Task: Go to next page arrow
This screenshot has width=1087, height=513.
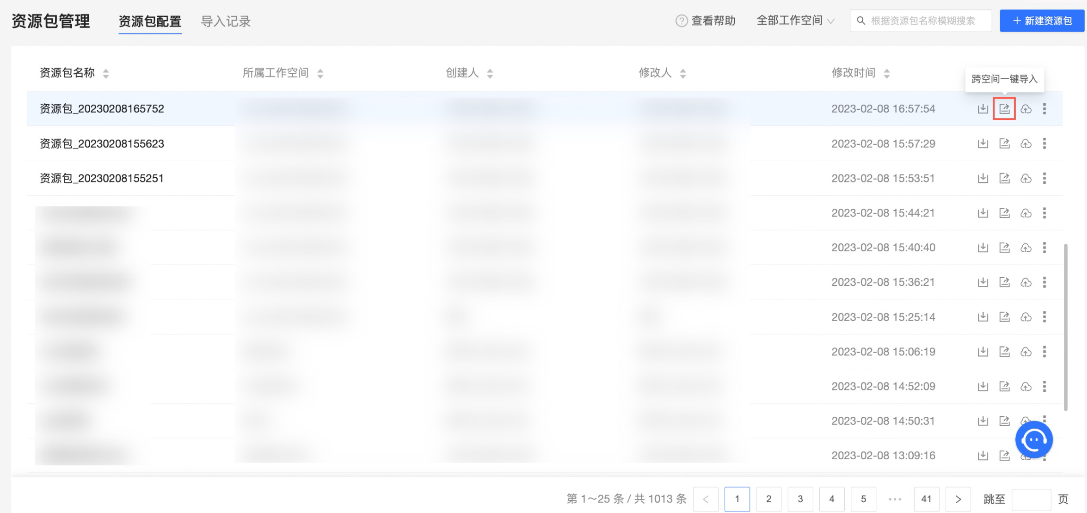Action: (958, 499)
